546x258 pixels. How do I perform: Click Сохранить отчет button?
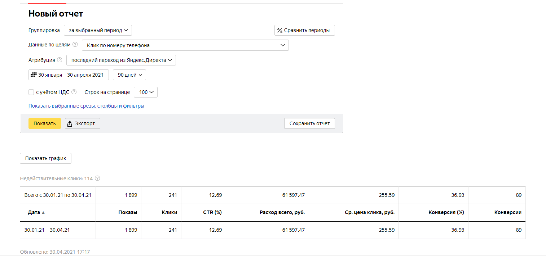point(309,123)
